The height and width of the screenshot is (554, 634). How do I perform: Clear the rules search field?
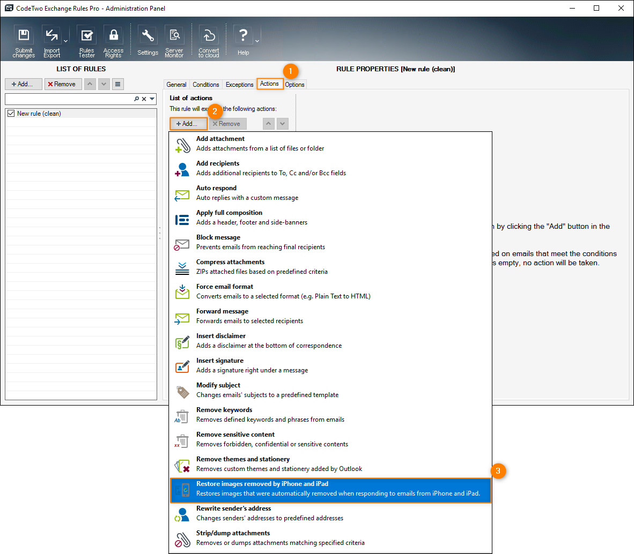[x=144, y=99]
